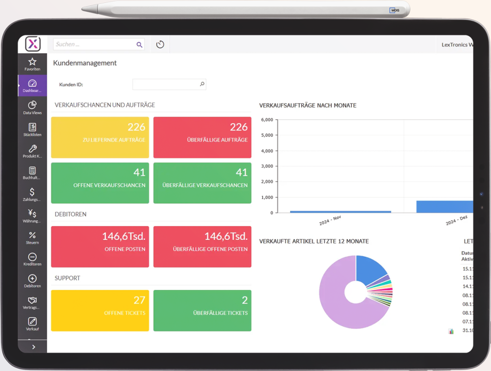Click into the Suchen search field
This screenshot has width=491, height=371.
(x=94, y=45)
